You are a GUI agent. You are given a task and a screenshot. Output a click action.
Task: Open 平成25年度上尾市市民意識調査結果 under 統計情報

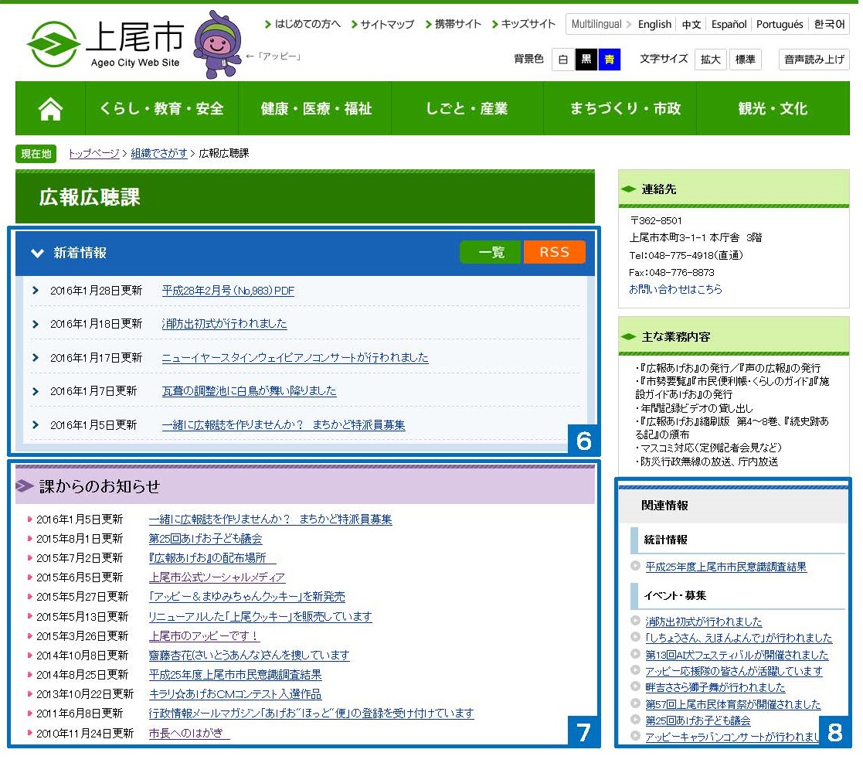[725, 567]
